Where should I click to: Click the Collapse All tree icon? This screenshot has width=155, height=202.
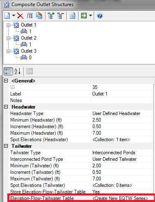coord(61,16)
